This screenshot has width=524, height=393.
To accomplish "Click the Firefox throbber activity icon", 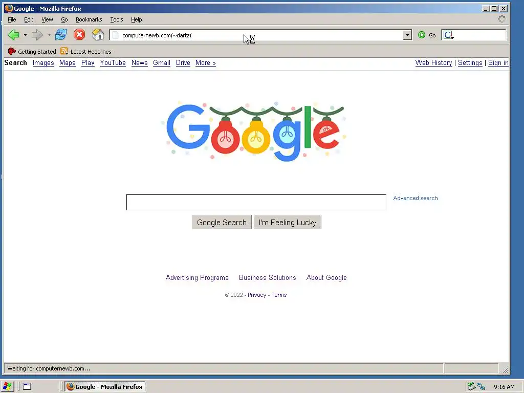I will coord(501,19).
